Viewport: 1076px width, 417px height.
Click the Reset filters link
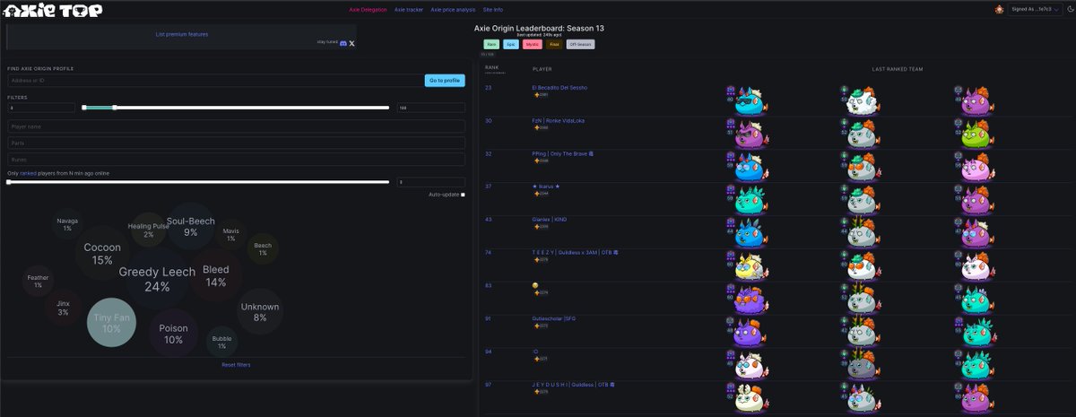237,365
